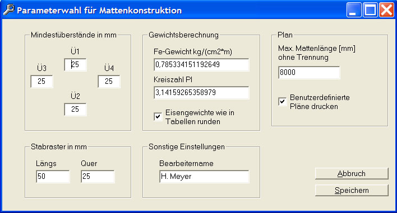Edit the Bearbeitername field with H. Meyer
The image size is (397, 213).
[x=204, y=177]
